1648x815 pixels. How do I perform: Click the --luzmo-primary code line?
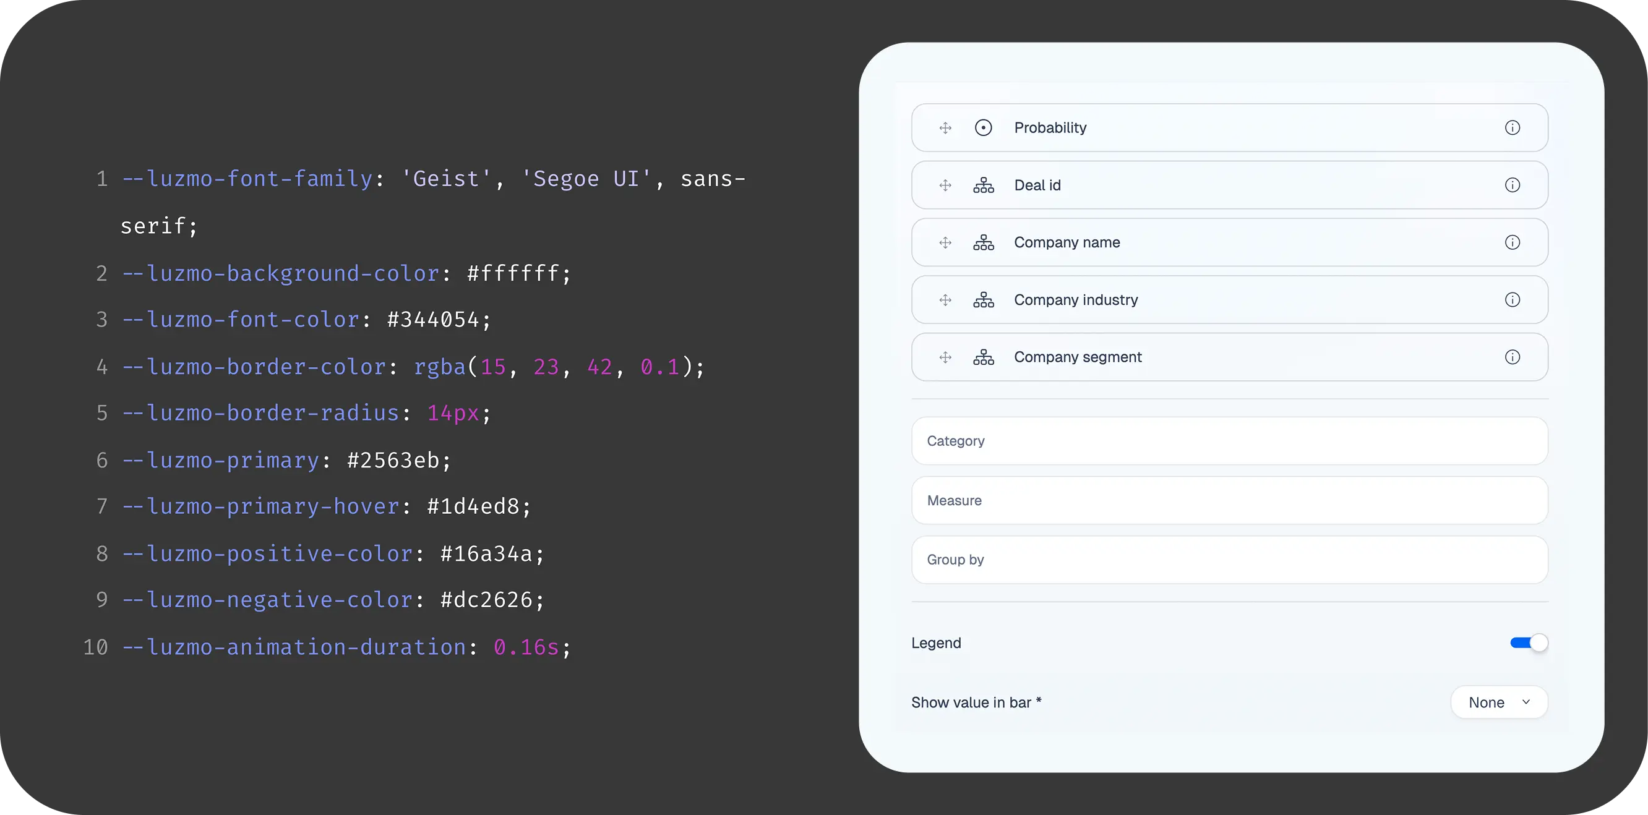[x=286, y=460]
